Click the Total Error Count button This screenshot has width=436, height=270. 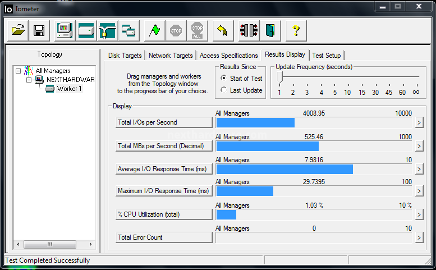(x=164, y=238)
